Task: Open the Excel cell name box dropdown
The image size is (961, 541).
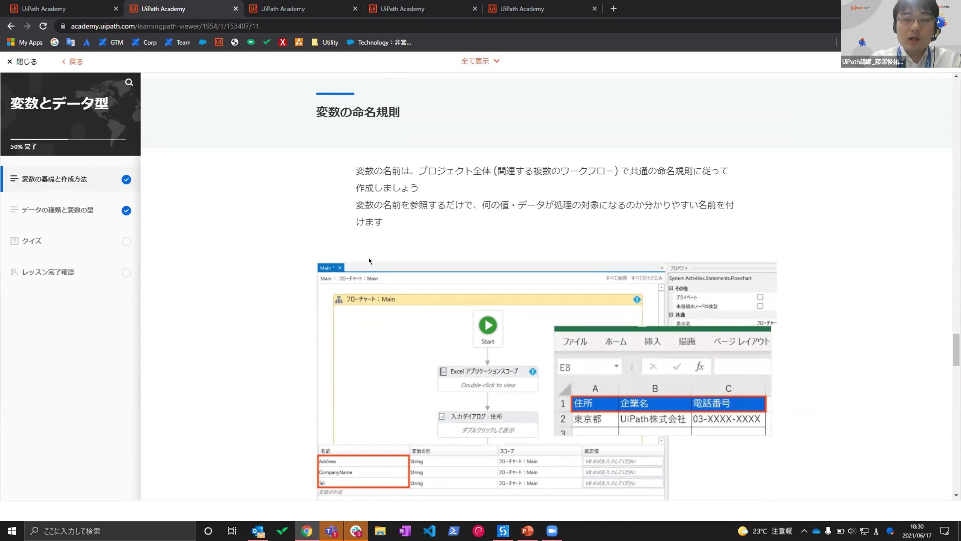Action: (616, 366)
